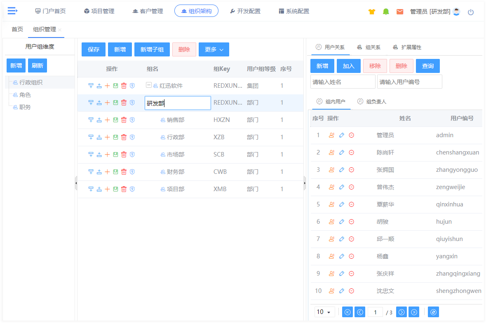The height and width of the screenshot is (323, 486).
Task: Collapse the 红迅软件 tree node
Action: (149, 85)
